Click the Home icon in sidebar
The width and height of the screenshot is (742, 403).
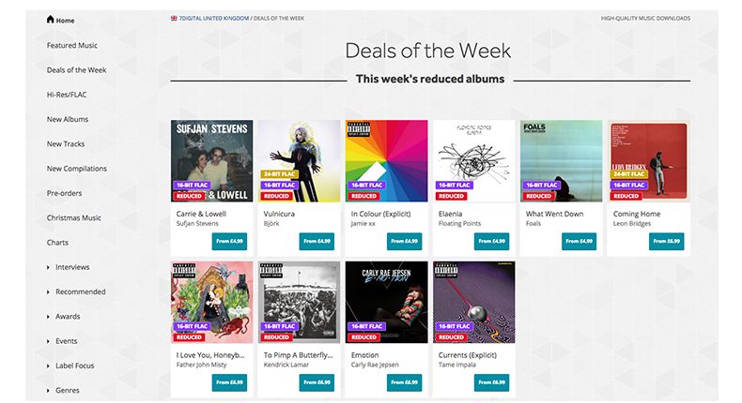[x=51, y=20]
